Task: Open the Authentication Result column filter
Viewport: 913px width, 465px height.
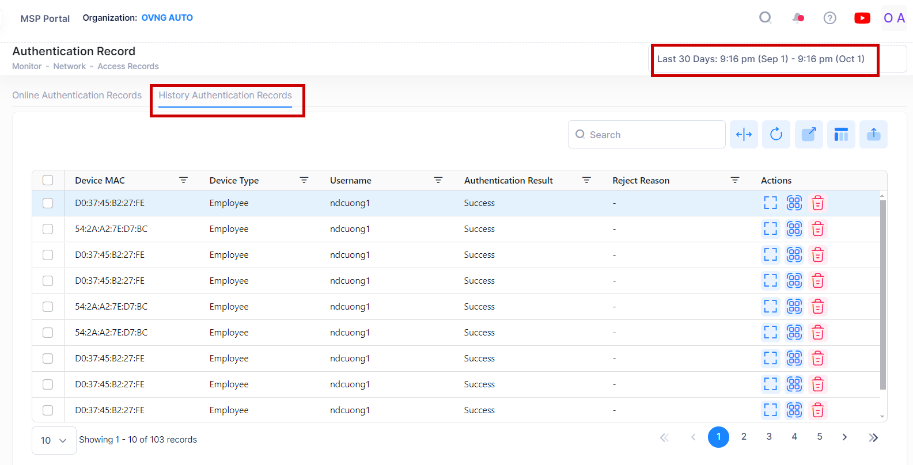Action: [x=586, y=180]
